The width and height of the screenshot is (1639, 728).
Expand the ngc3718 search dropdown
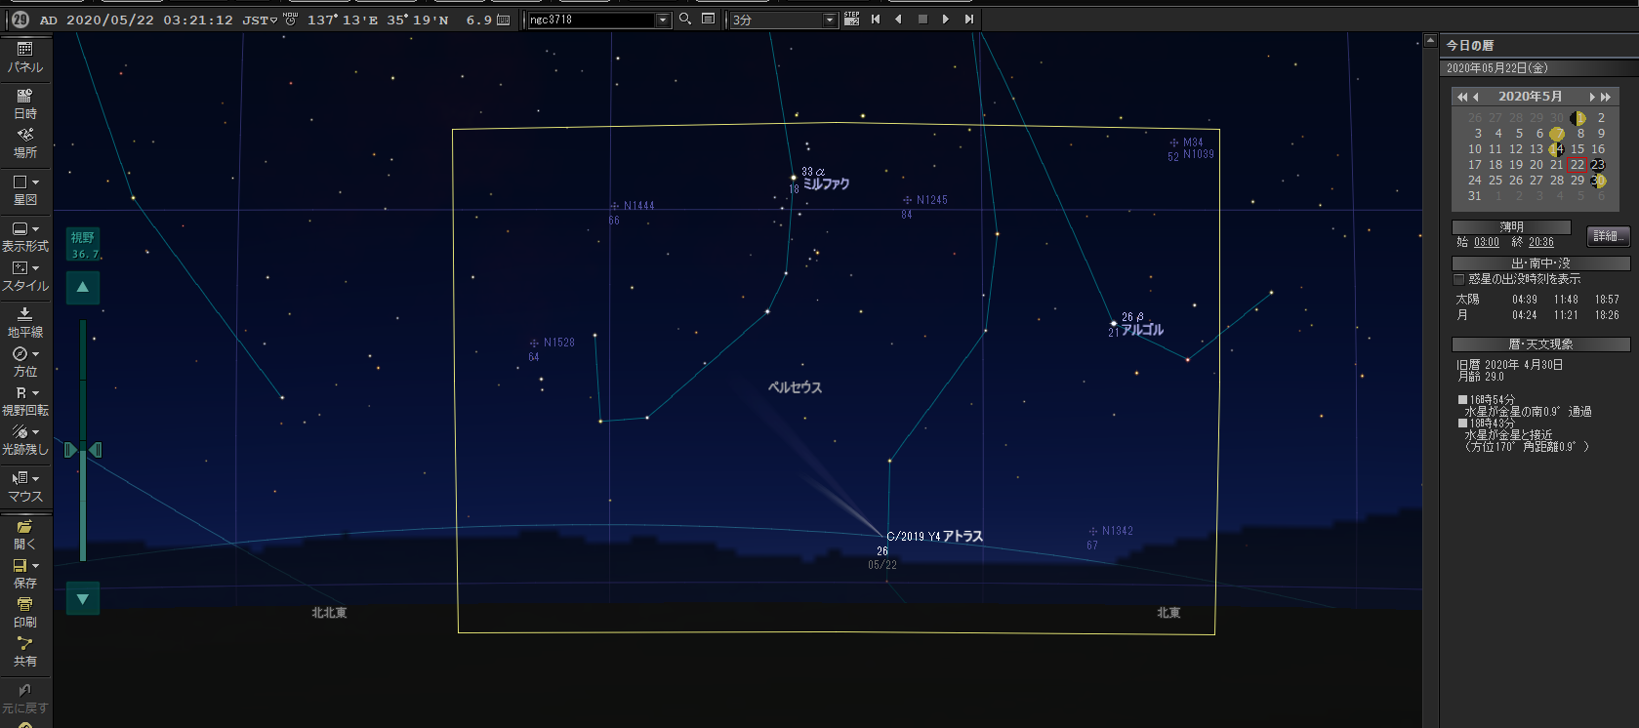664,20
